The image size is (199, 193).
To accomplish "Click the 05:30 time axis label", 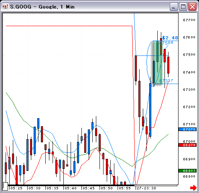I will click(x=35, y=188).
